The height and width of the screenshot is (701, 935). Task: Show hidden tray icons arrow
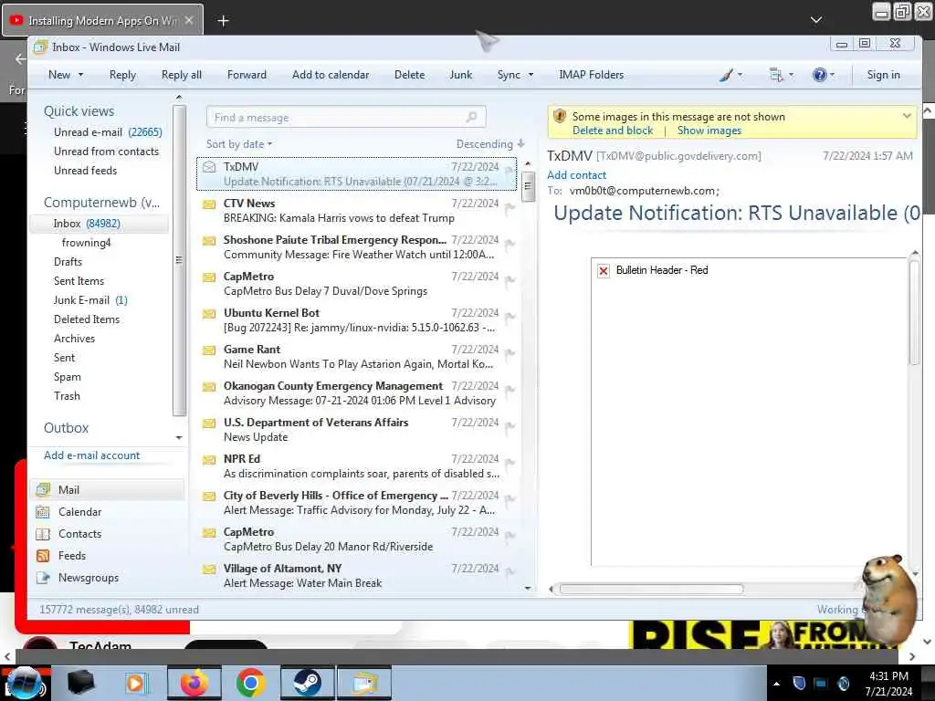click(776, 684)
